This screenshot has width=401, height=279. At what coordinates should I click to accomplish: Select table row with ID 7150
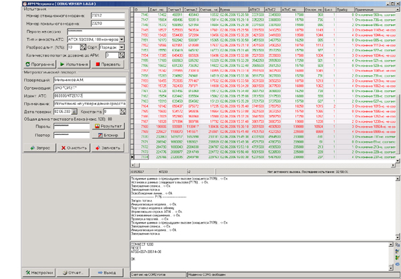265,35
